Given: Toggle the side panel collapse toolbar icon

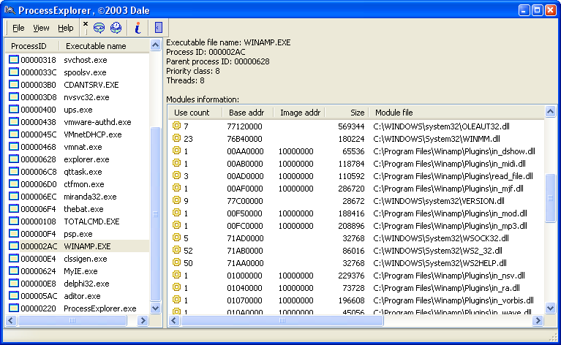Looking at the screenshot, I should point(159,28).
